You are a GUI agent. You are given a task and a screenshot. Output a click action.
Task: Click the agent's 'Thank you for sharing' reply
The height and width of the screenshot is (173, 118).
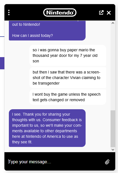[x=47, y=128]
